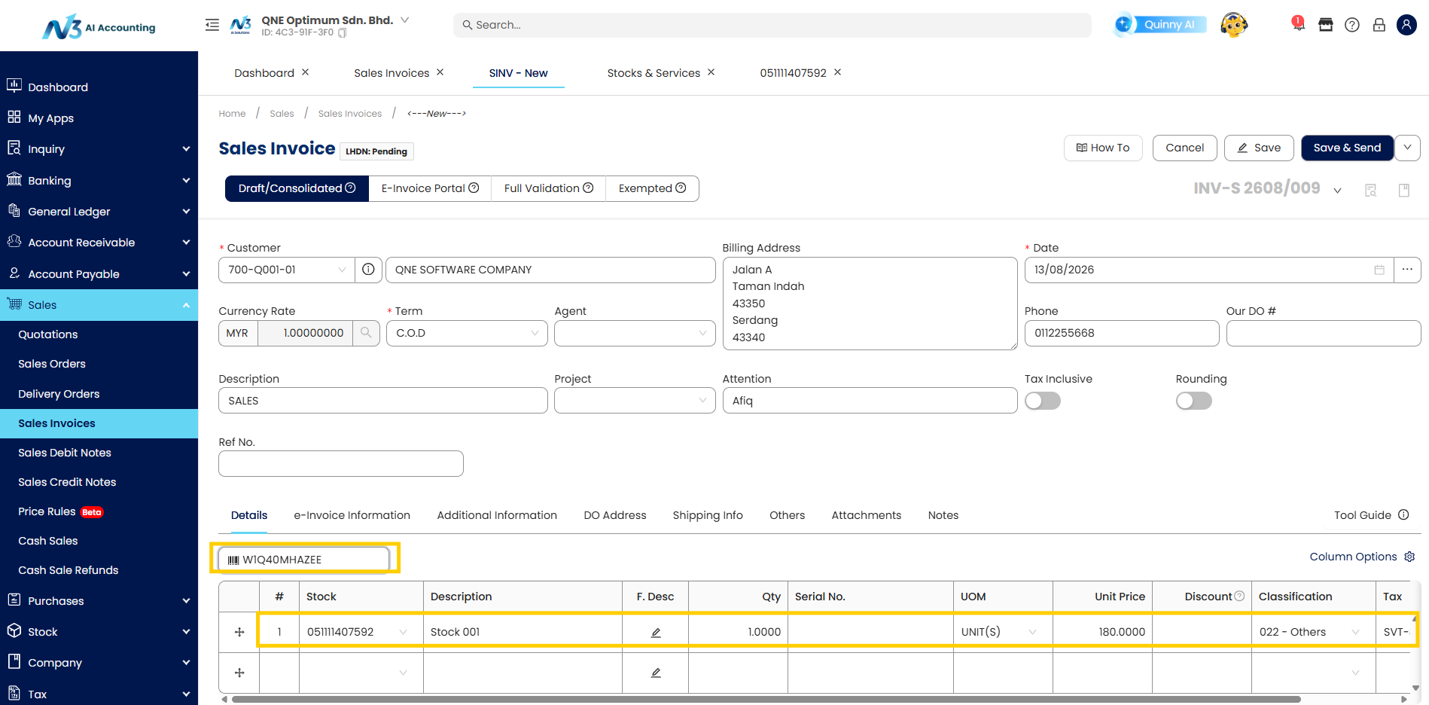Click the barcode scan input field

303,560
